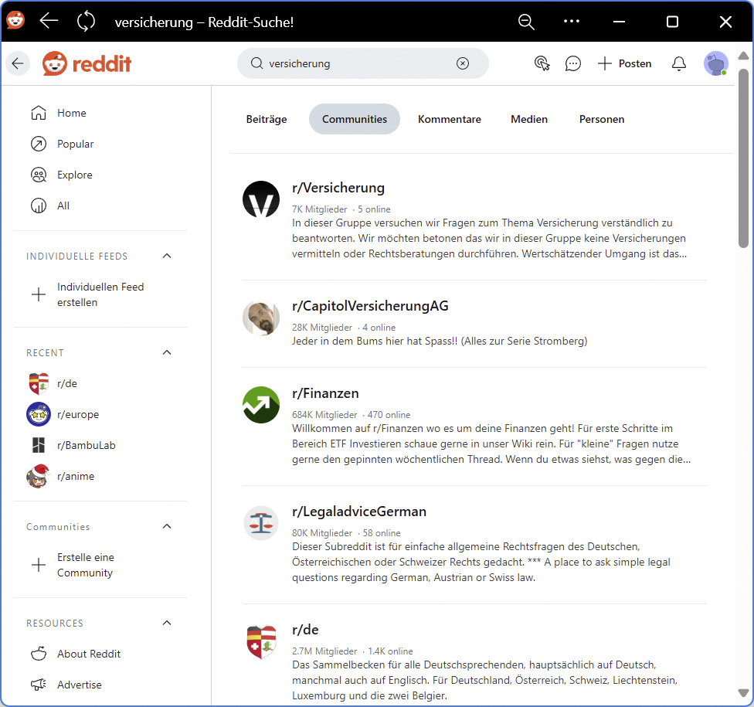The height and width of the screenshot is (707, 754).
Task: Open the three-dot app menu
Action: 571,21
